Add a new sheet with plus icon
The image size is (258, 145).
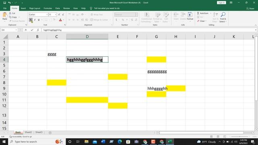[x=50, y=133]
